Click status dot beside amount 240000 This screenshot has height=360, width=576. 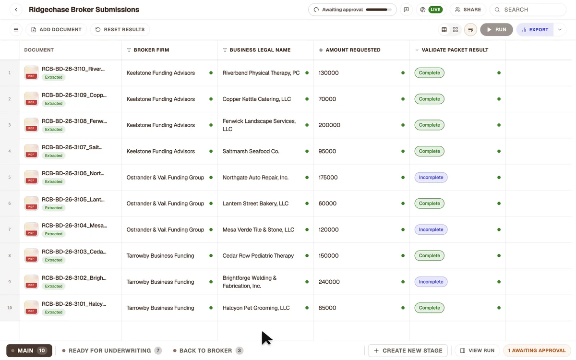tap(403, 282)
